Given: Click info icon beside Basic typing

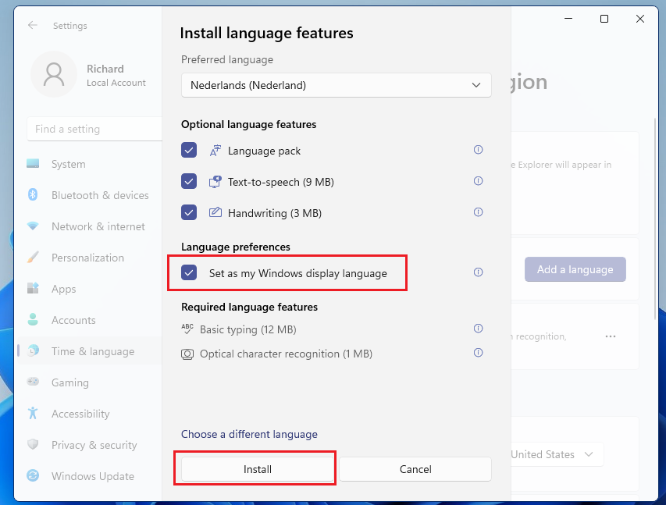Looking at the screenshot, I should pyautogui.click(x=479, y=329).
